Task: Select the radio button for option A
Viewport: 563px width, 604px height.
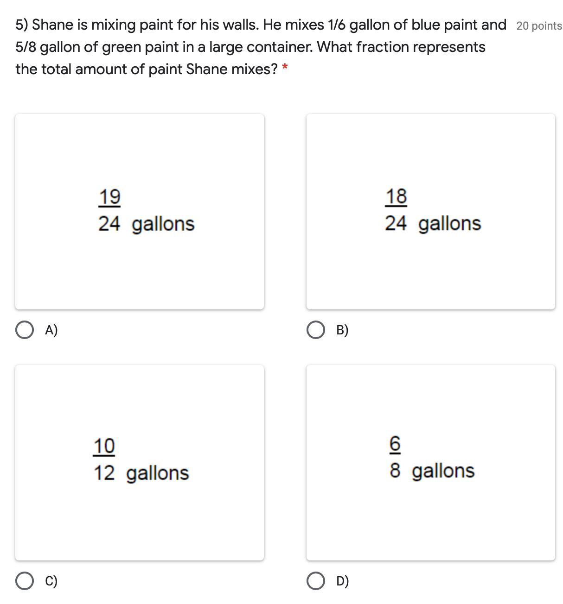Action: coord(24,330)
